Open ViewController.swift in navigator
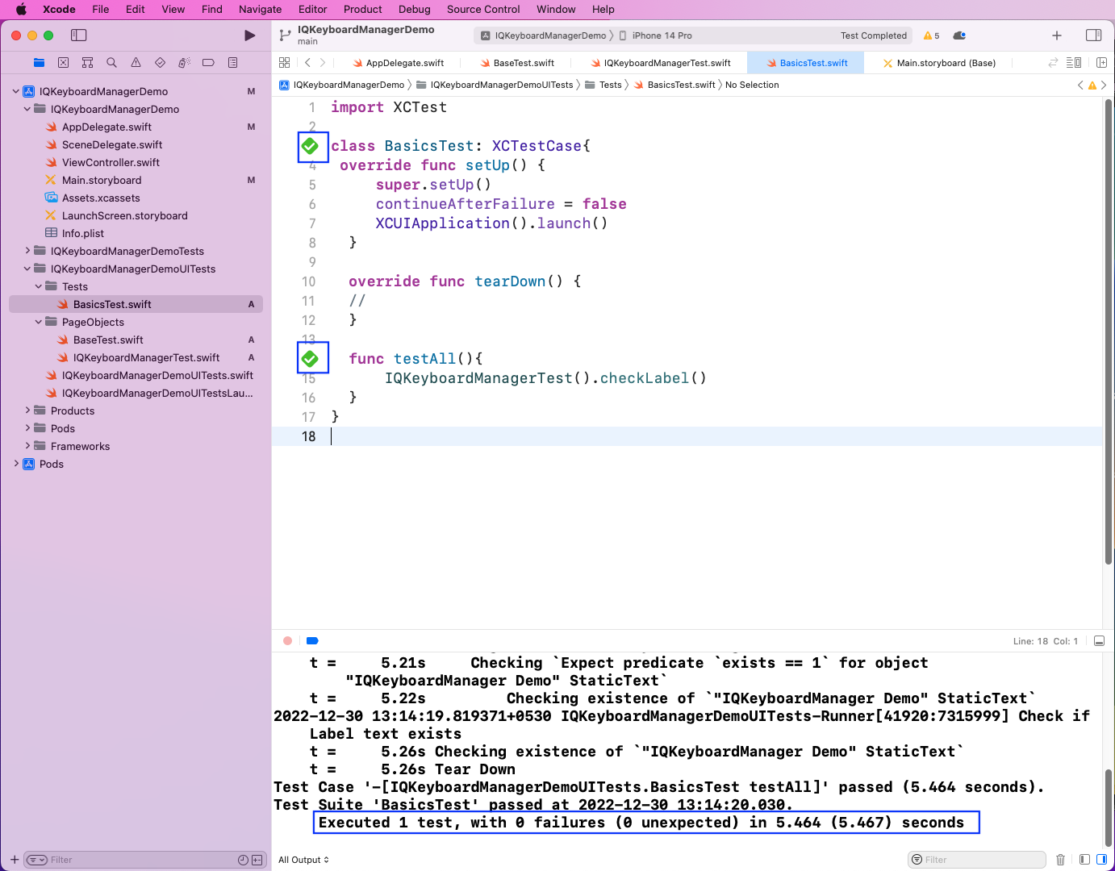This screenshot has width=1115, height=871. coord(111,162)
